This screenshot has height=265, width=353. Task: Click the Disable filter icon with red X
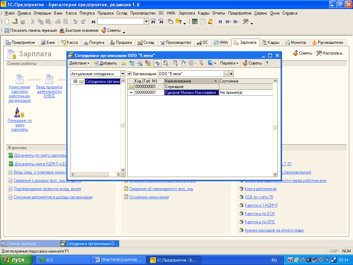click(x=201, y=63)
